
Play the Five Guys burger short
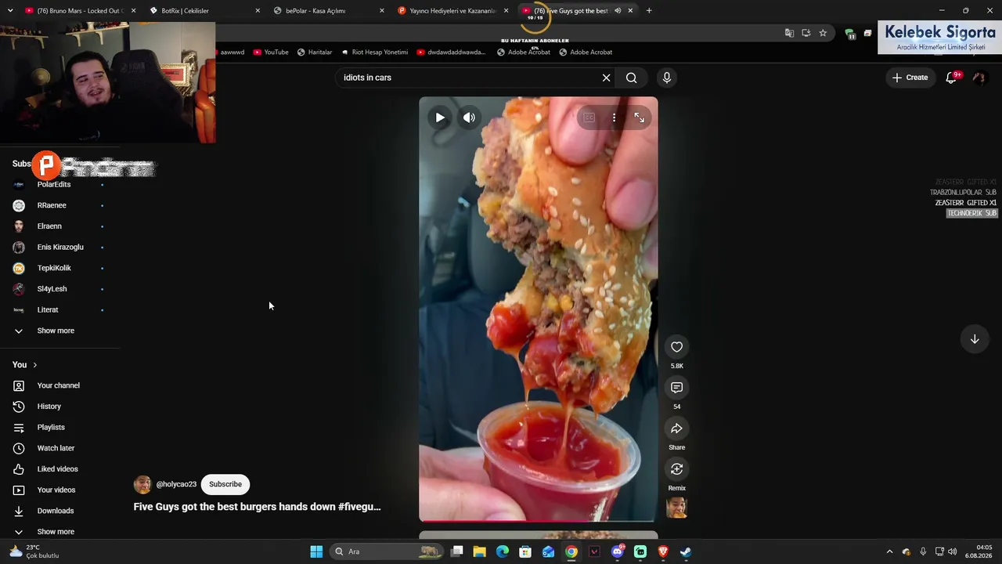[x=440, y=117]
